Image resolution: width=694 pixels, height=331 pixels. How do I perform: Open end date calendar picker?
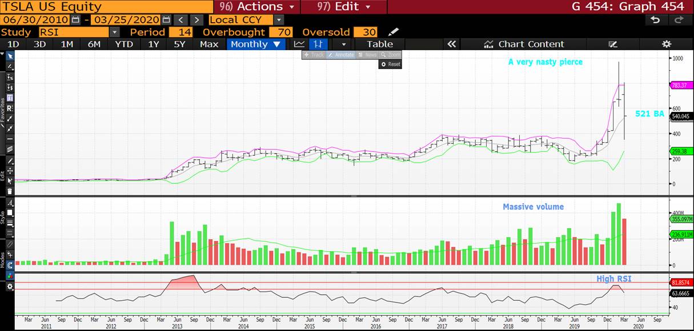tap(165, 20)
